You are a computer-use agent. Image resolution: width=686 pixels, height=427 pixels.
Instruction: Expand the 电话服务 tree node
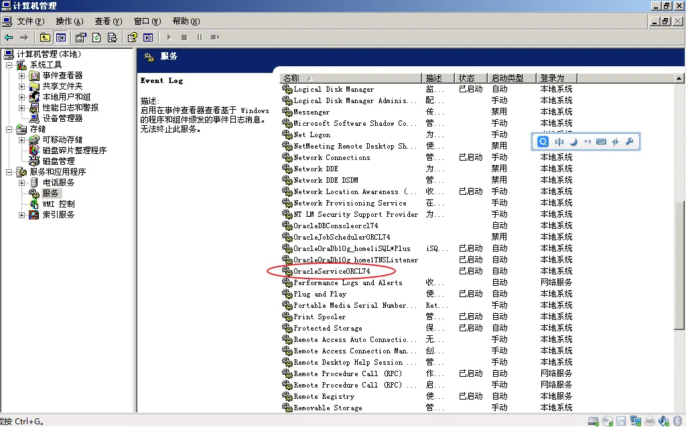(x=22, y=183)
